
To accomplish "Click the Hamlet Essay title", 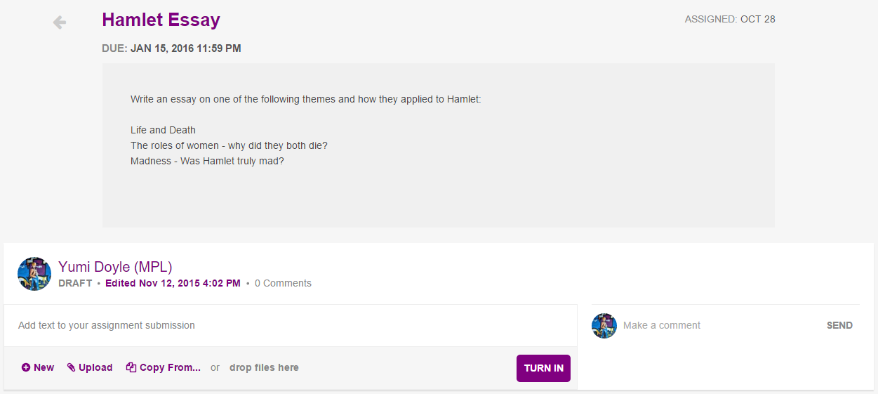I will (x=161, y=20).
